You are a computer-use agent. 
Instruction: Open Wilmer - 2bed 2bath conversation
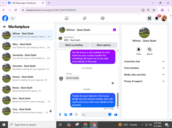(x=27, y=35)
